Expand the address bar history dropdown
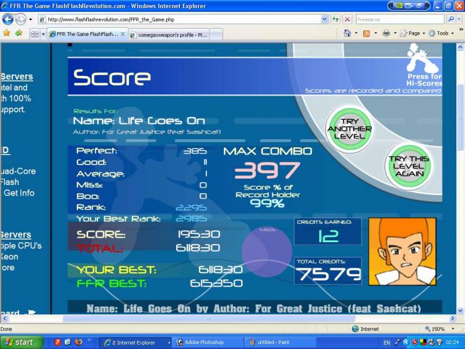The width and height of the screenshot is (465, 349). click(x=324, y=20)
